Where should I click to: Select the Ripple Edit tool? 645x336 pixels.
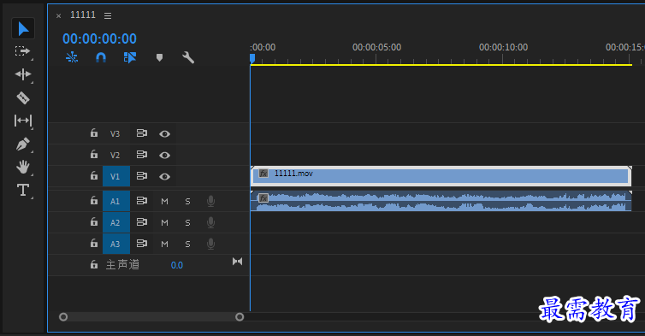[x=22, y=74]
